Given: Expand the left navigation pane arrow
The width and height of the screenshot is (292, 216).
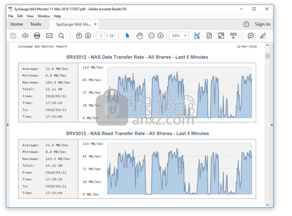Looking at the screenshot, I should (8, 125).
